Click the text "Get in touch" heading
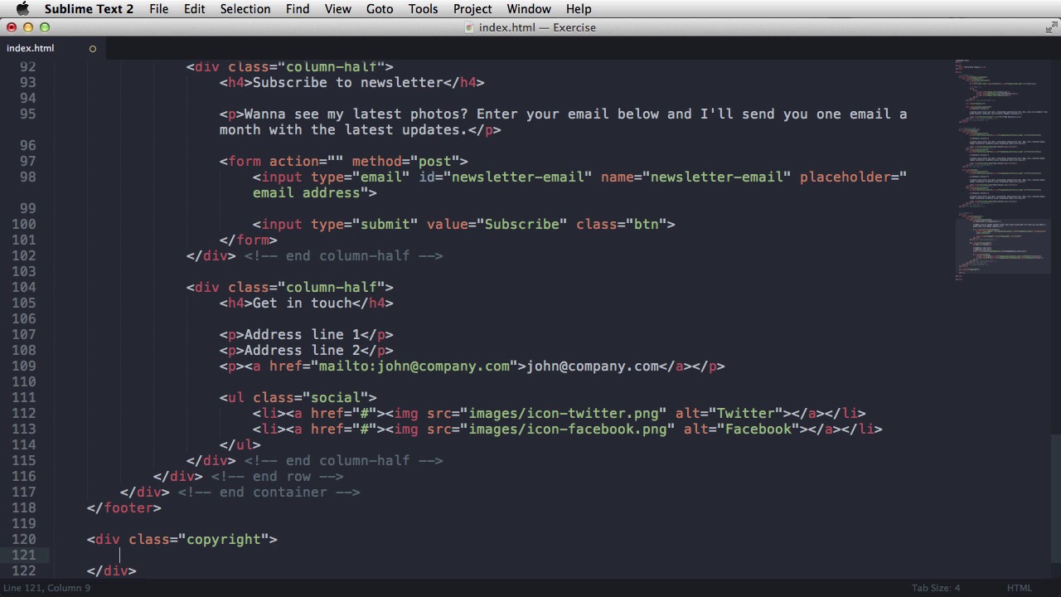 coord(303,303)
